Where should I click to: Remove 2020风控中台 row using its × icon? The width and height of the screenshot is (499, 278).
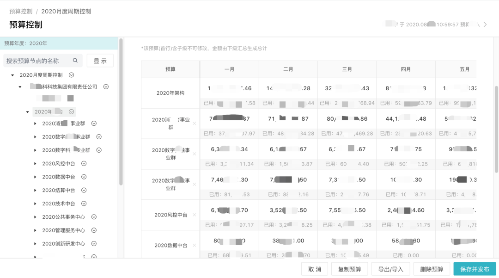tap(194, 214)
